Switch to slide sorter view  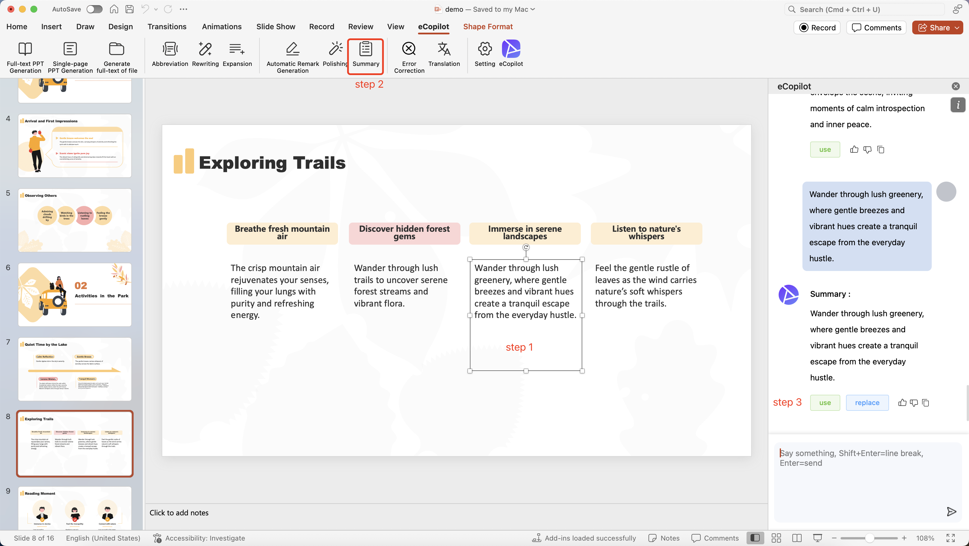(x=776, y=538)
